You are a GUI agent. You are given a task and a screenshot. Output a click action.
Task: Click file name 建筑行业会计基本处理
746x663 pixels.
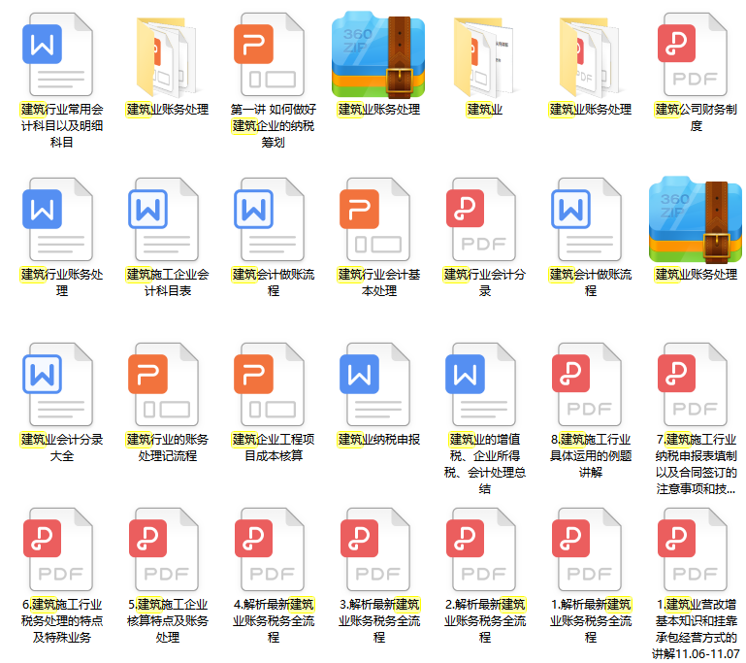click(378, 282)
